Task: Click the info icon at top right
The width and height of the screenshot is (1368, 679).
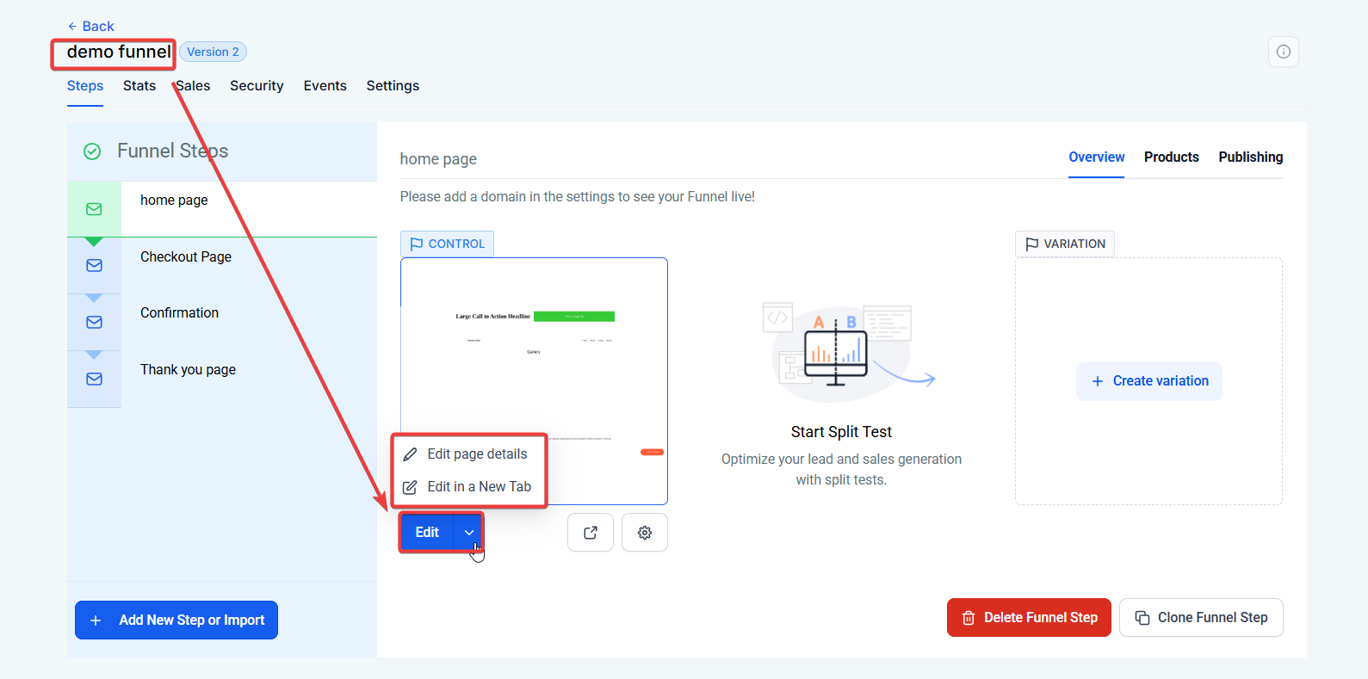Action: (1283, 52)
